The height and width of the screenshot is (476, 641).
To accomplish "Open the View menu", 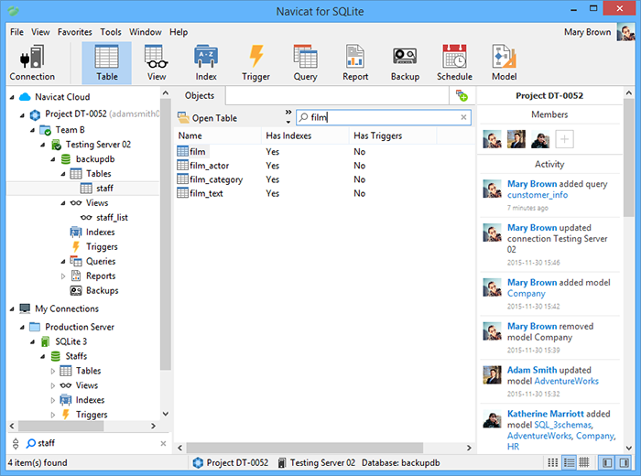I will coord(40,32).
